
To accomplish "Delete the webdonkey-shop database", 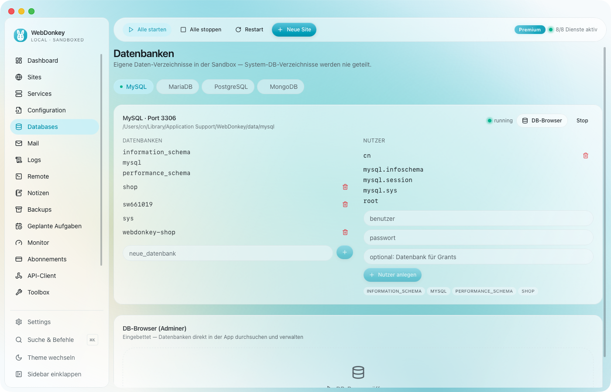I will tap(345, 232).
